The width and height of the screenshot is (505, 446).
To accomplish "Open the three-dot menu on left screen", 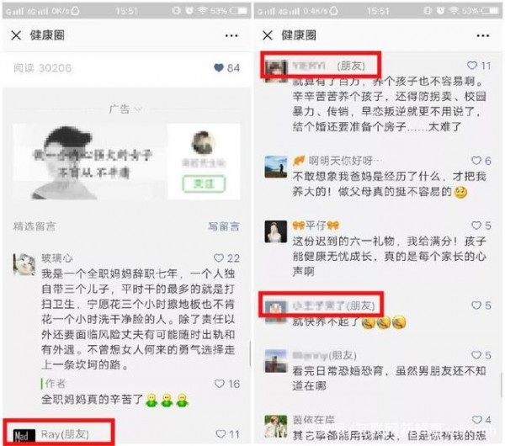I will pos(231,35).
